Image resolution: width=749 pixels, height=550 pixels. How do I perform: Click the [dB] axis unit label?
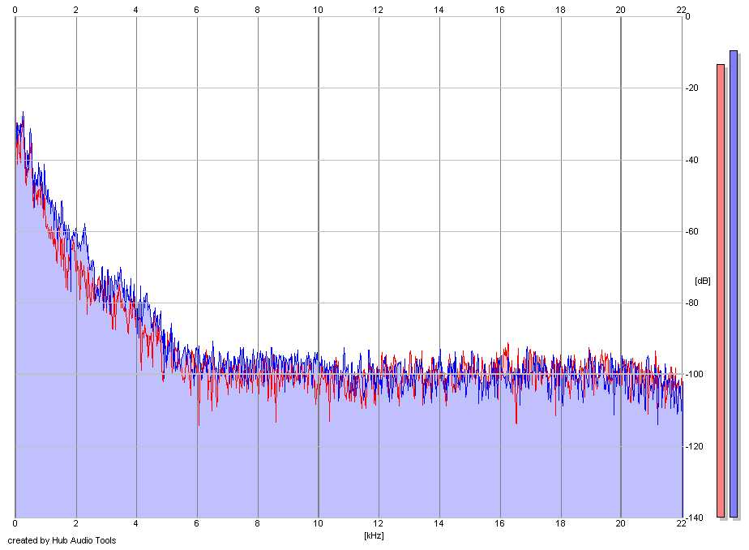click(x=702, y=281)
